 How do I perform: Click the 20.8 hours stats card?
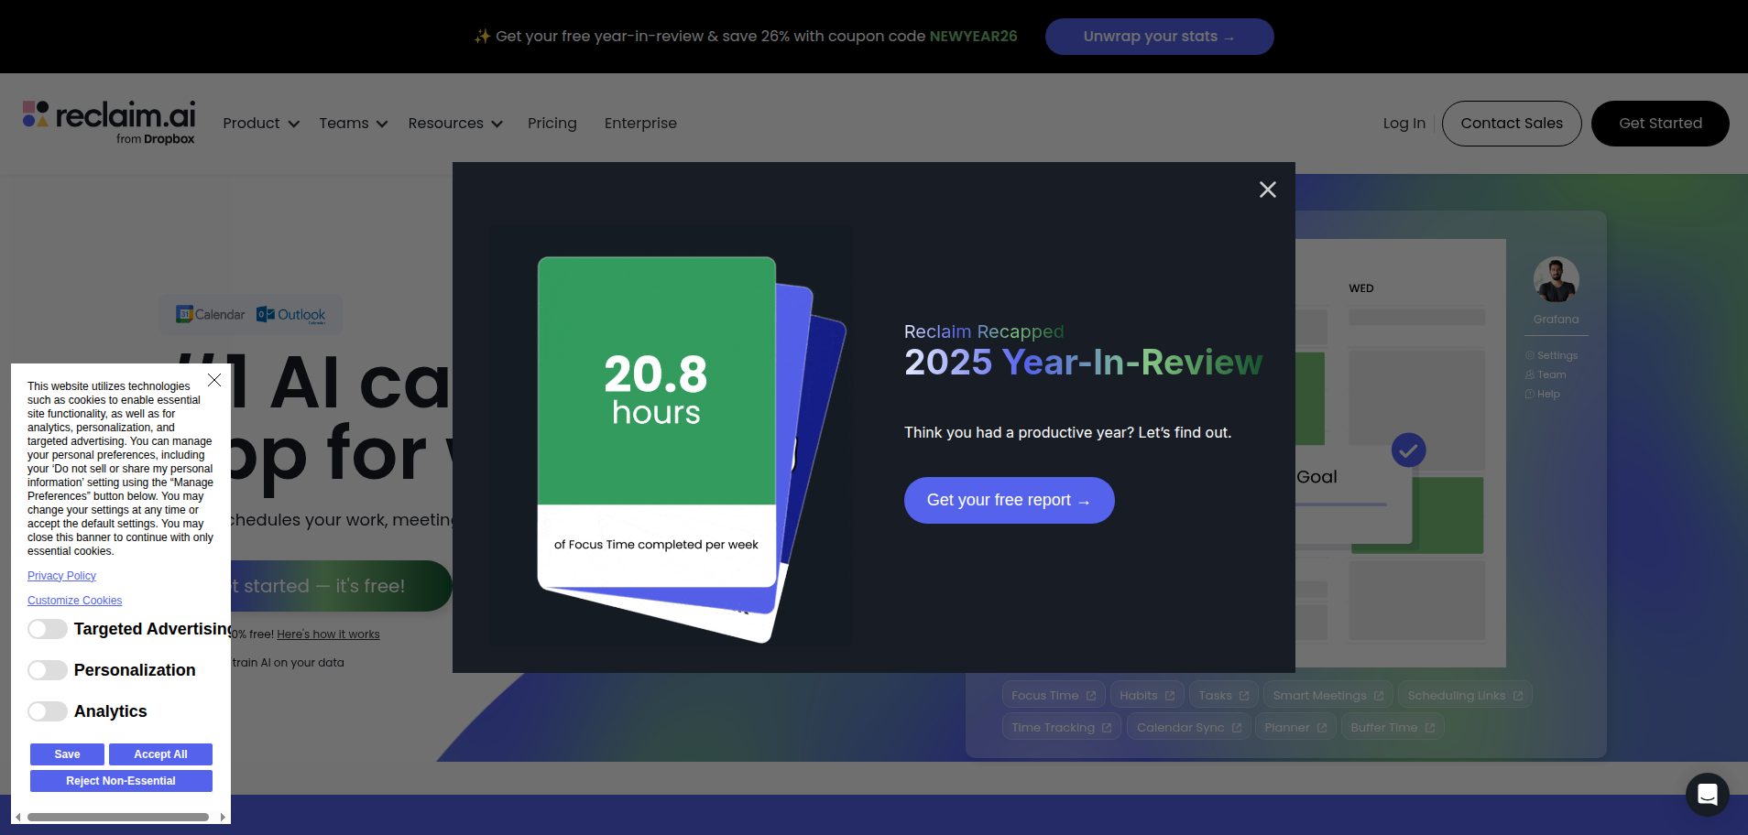coord(656,421)
